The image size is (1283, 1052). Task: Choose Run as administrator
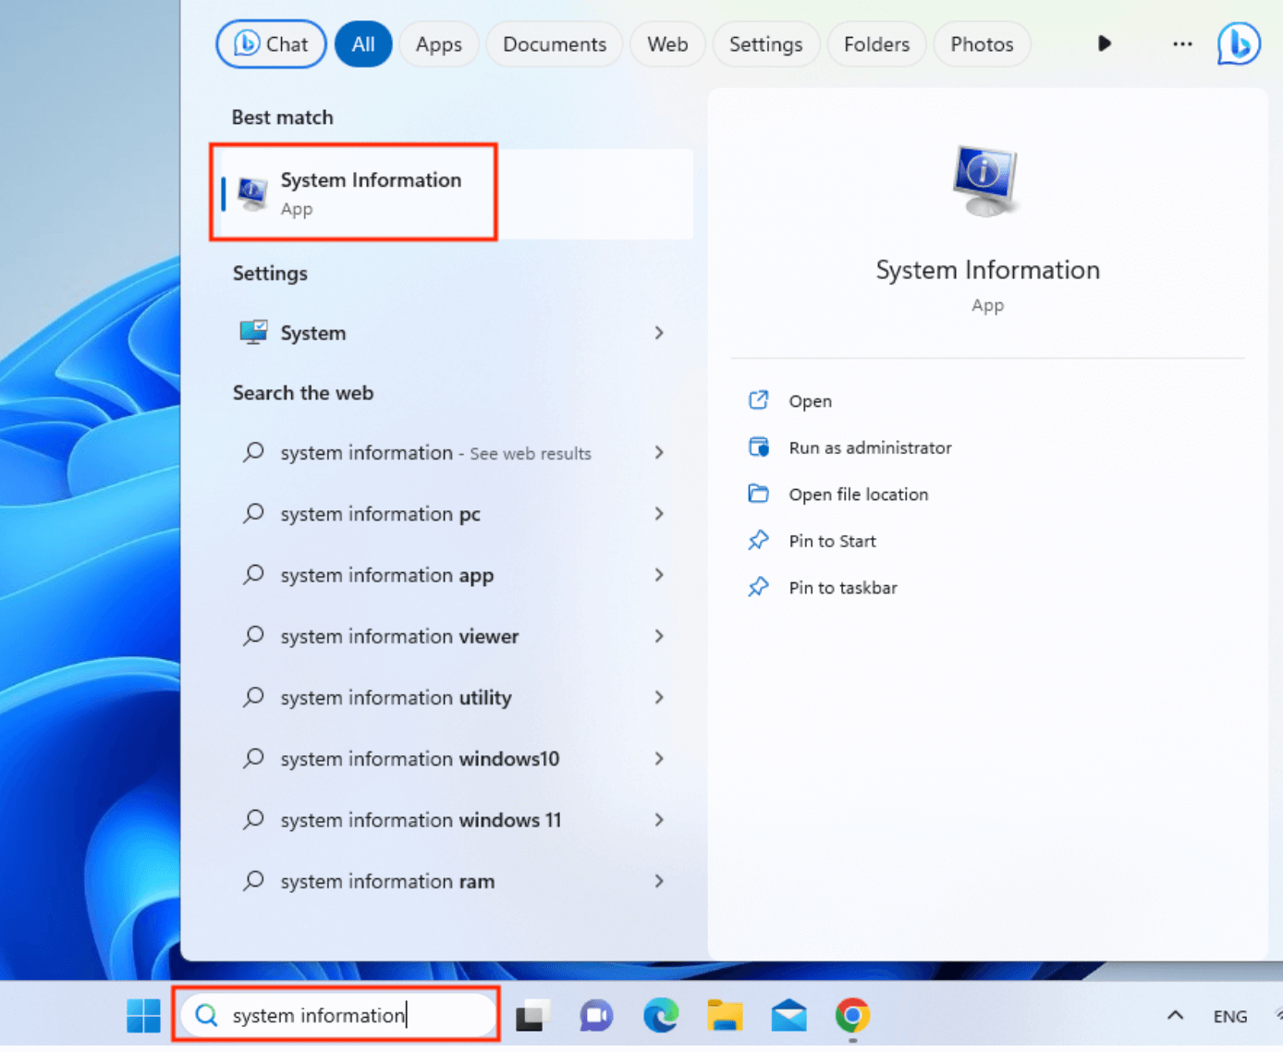[x=870, y=447]
